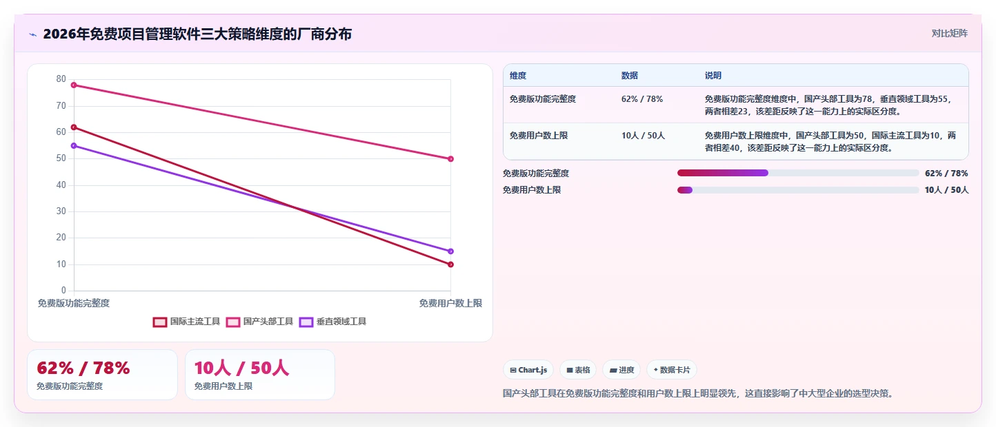Click the 国际主流工具 data point at 10
Viewport: 996px width, 427px height.
click(450, 264)
